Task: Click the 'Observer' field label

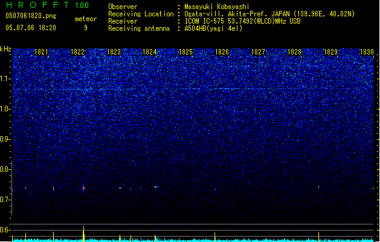Action: coord(123,7)
